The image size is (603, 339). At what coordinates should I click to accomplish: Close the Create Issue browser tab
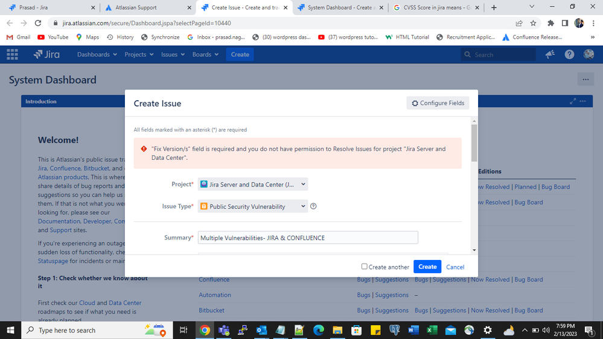(x=286, y=8)
